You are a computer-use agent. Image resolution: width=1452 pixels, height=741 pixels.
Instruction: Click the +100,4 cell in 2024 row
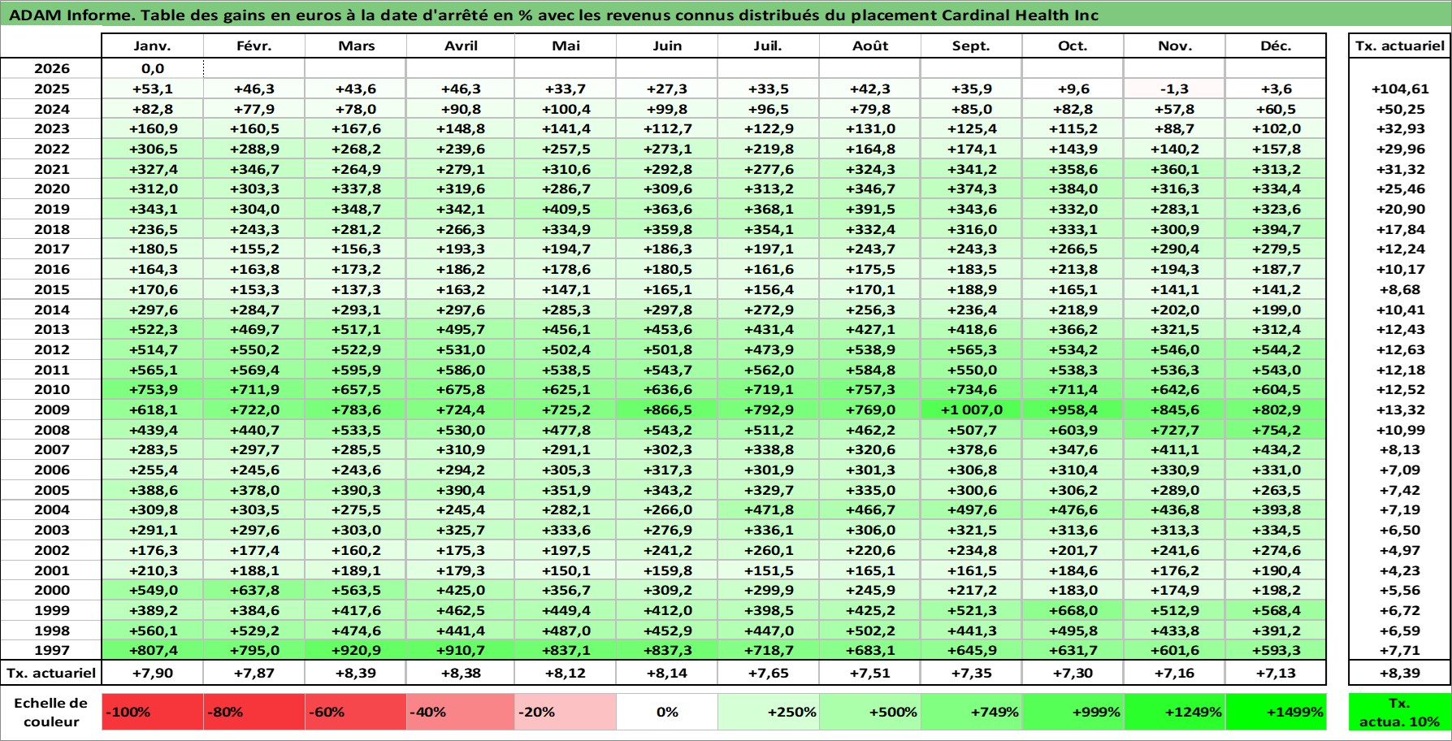point(566,109)
